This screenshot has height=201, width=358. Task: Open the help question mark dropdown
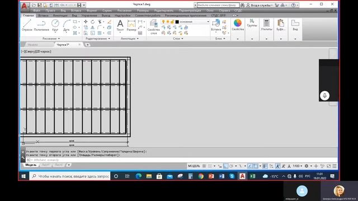click(295, 5)
